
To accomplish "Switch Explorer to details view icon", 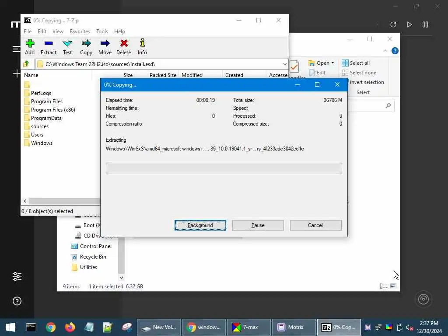I will [x=383, y=286].
